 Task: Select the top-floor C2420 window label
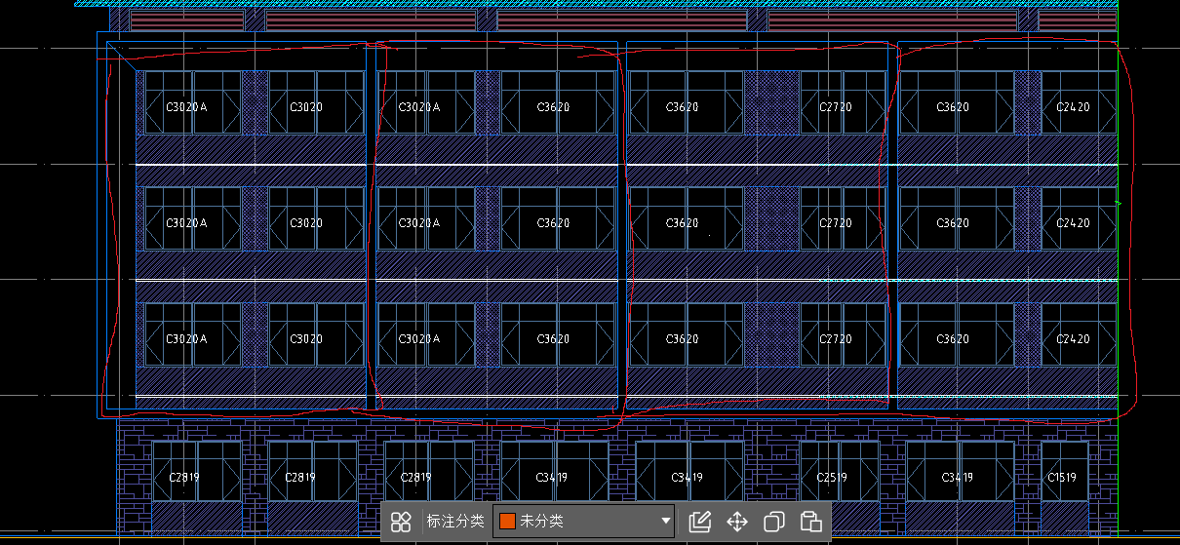tap(1073, 107)
